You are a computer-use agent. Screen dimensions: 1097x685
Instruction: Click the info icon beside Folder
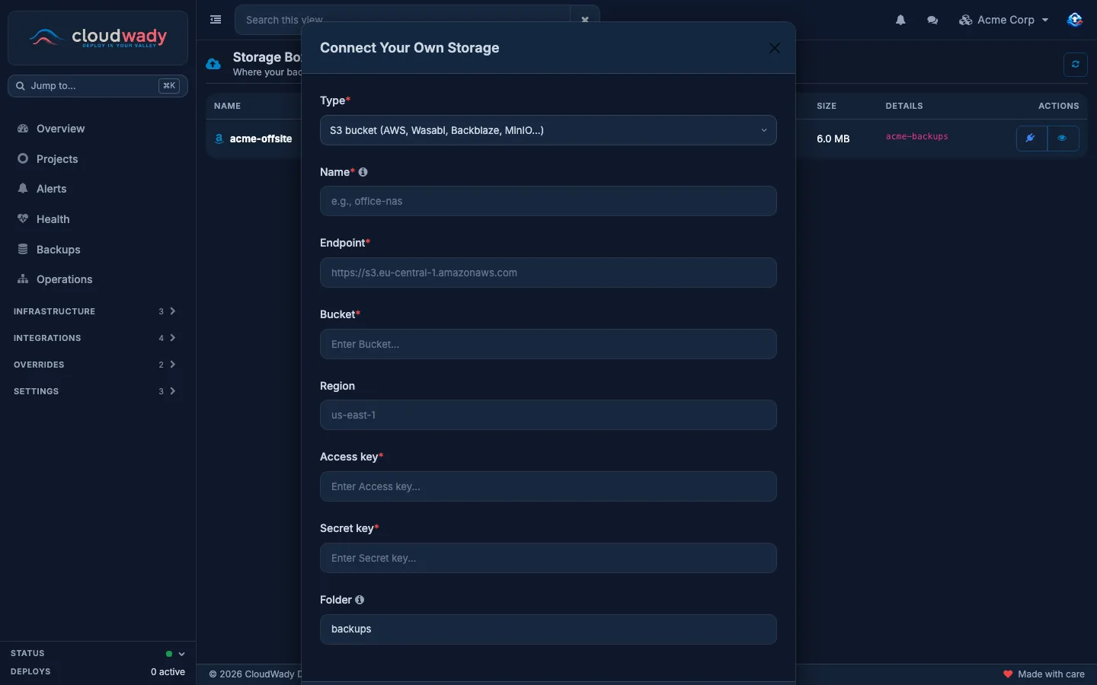(360, 600)
